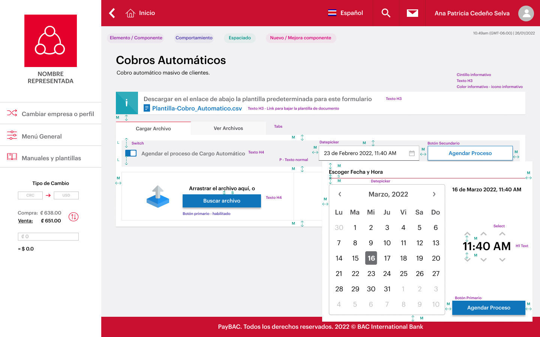Open Ana Patricia's profile avatar
540x337 pixels.
[x=526, y=13]
